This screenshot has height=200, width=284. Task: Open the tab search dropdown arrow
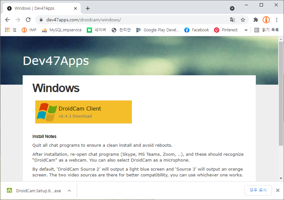(232, 8)
